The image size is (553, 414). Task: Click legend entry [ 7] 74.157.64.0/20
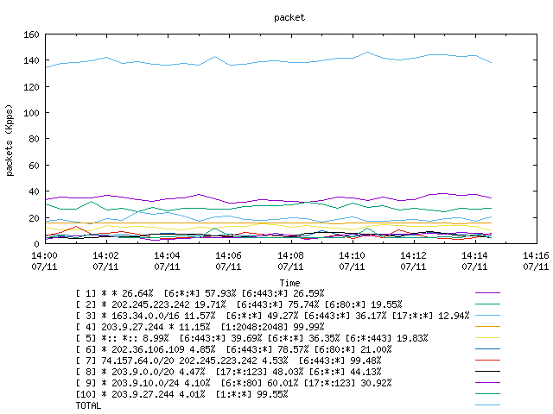[228, 361]
